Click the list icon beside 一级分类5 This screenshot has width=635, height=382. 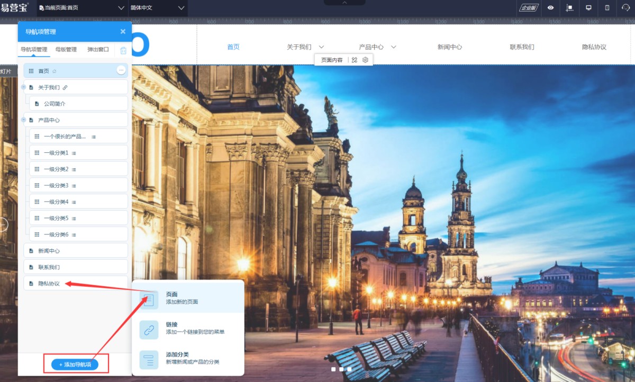pyautogui.click(x=74, y=218)
